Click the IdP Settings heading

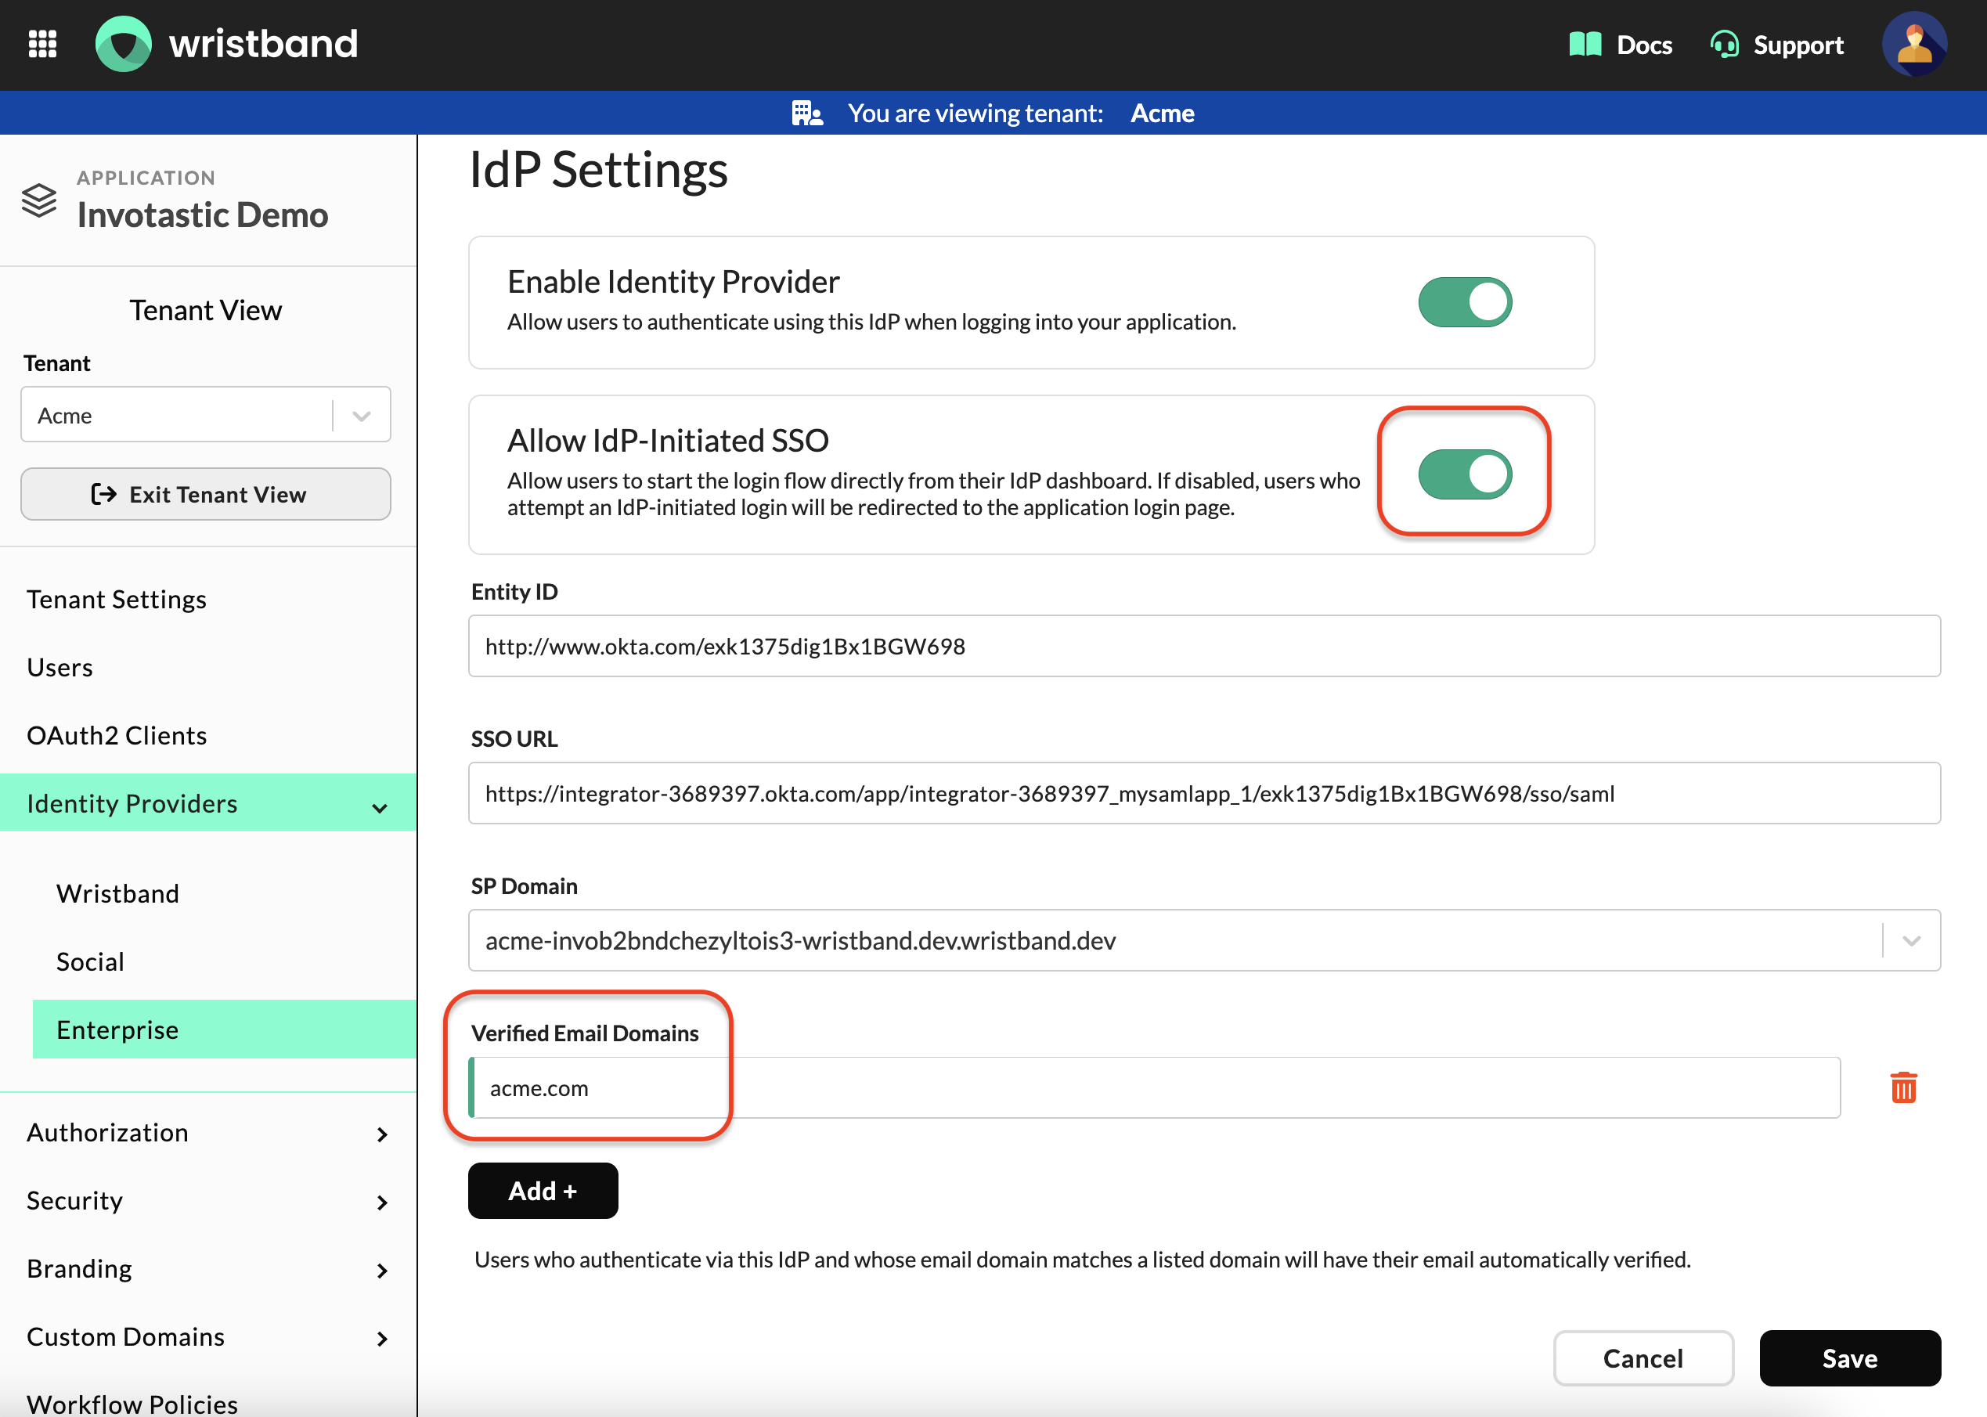click(x=599, y=170)
